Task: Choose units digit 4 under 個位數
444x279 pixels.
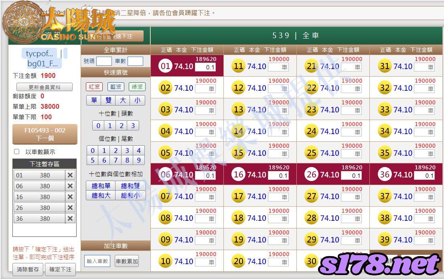Action: click(139, 151)
